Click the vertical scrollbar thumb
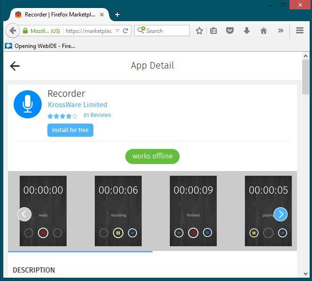 tap(305, 77)
